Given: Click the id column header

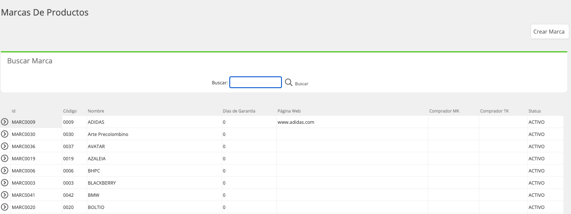Looking at the screenshot, I should [13, 111].
